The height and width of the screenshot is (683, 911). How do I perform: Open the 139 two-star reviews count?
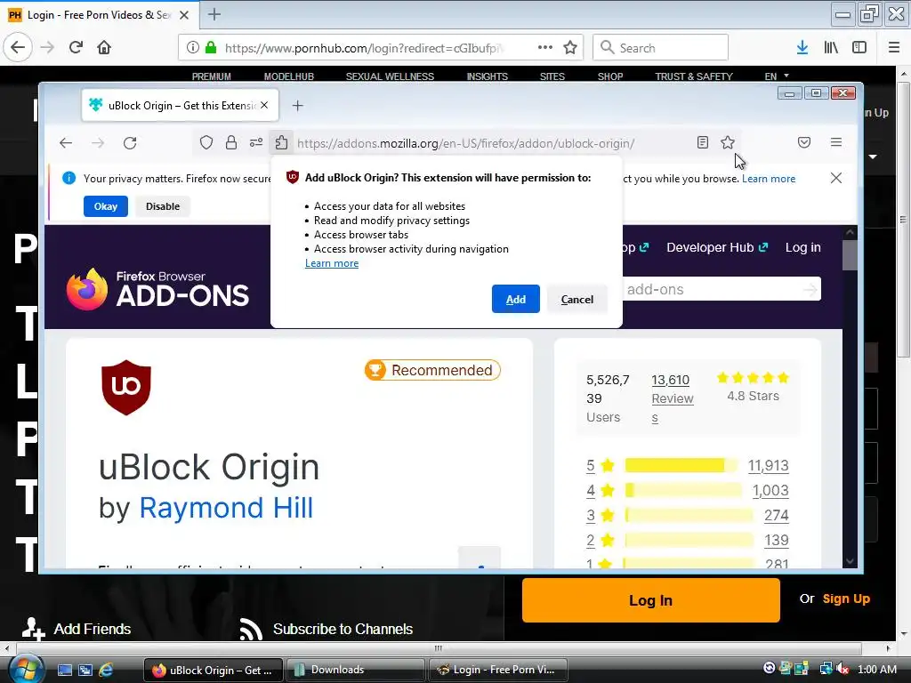pos(776,540)
